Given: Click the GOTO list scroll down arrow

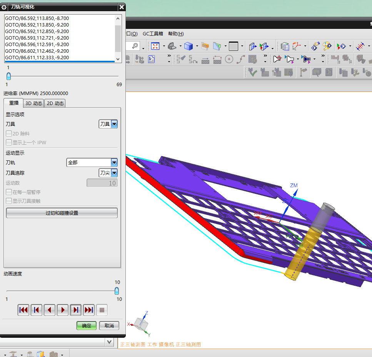Looking at the screenshot, I should [x=118, y=59].
